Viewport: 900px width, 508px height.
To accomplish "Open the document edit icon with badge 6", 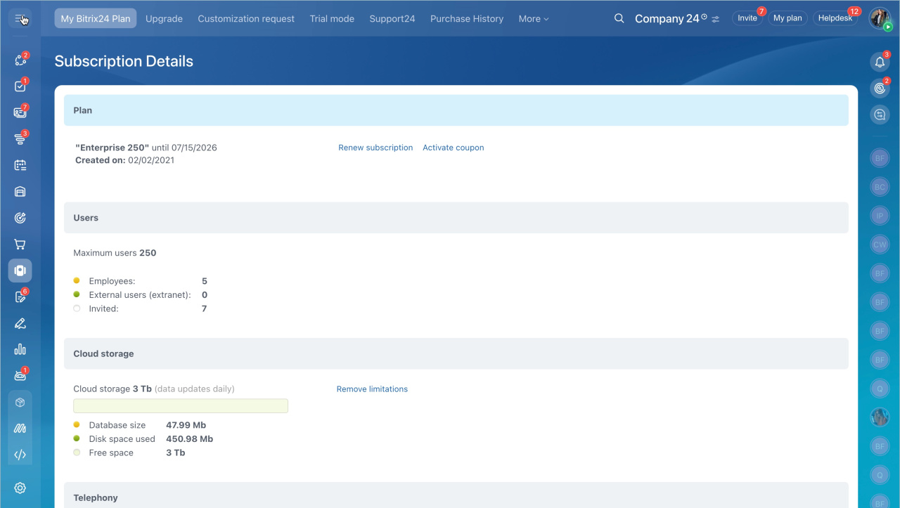I will tap(20, 297).
